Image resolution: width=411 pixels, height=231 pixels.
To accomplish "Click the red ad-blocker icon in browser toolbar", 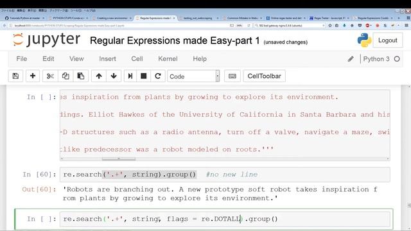I will (367, 26).
